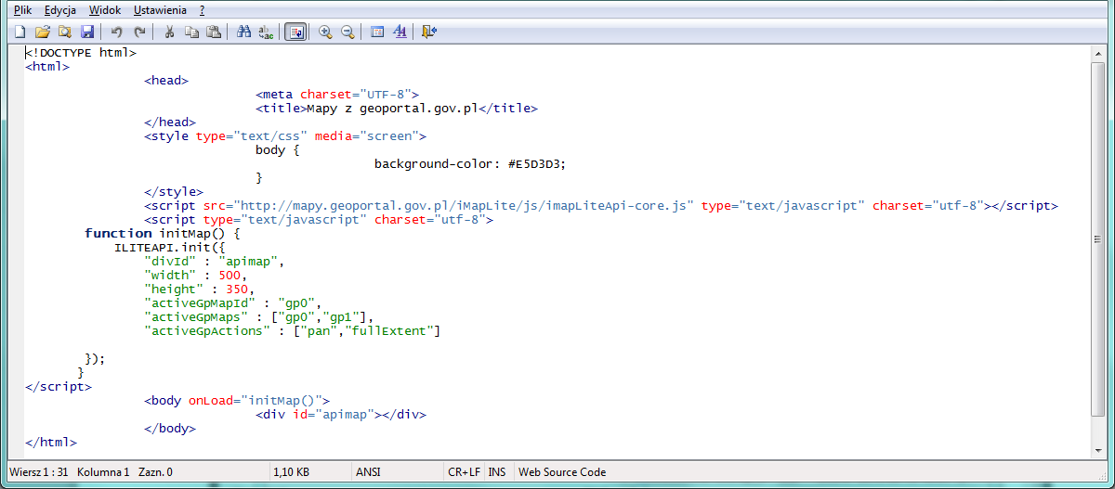The image size is (1115, 489).
Task: Create a new document with the New icon
Action: click(20, 32)
